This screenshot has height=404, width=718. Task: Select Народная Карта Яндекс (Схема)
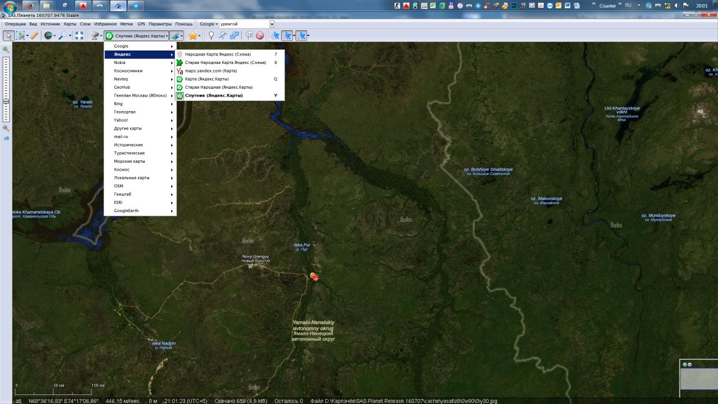[x=230, y=54]
